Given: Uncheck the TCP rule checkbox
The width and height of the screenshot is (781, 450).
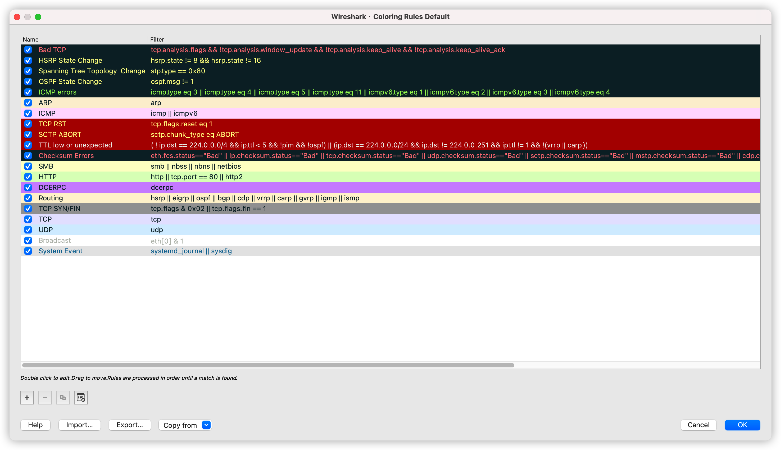Looking at the screenshot, I should [x=28, y=219].
